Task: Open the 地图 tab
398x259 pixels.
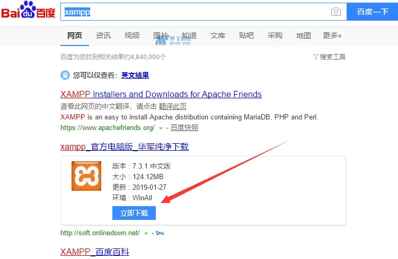Action: tap(304, 35)
